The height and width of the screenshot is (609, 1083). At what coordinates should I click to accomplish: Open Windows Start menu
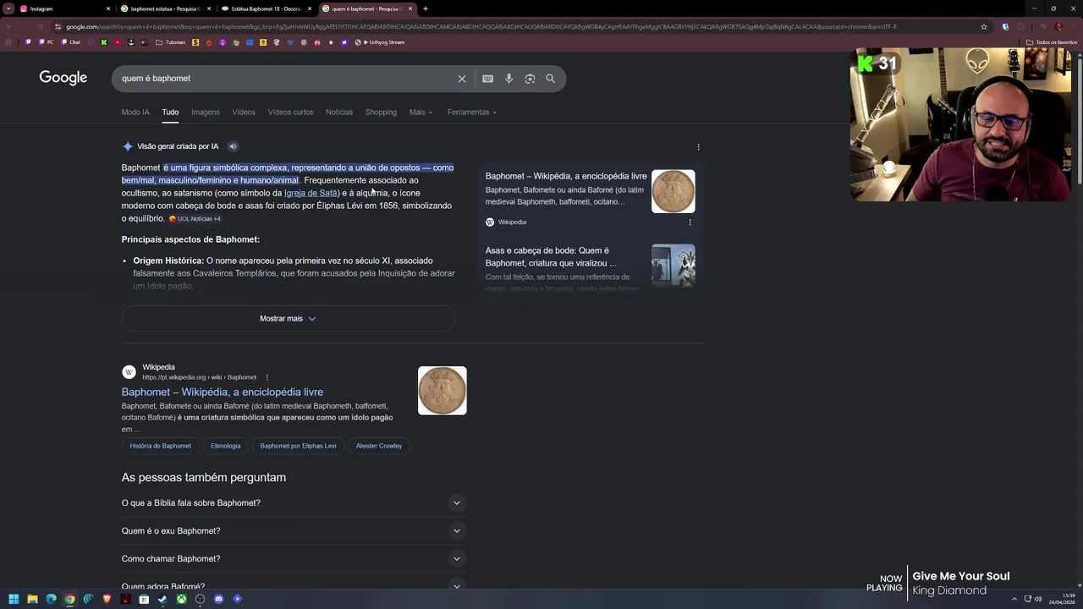click(14, 599)
